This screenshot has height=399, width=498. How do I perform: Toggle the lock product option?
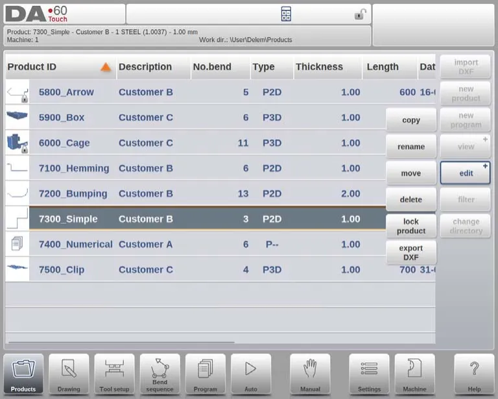click(411, 226)
